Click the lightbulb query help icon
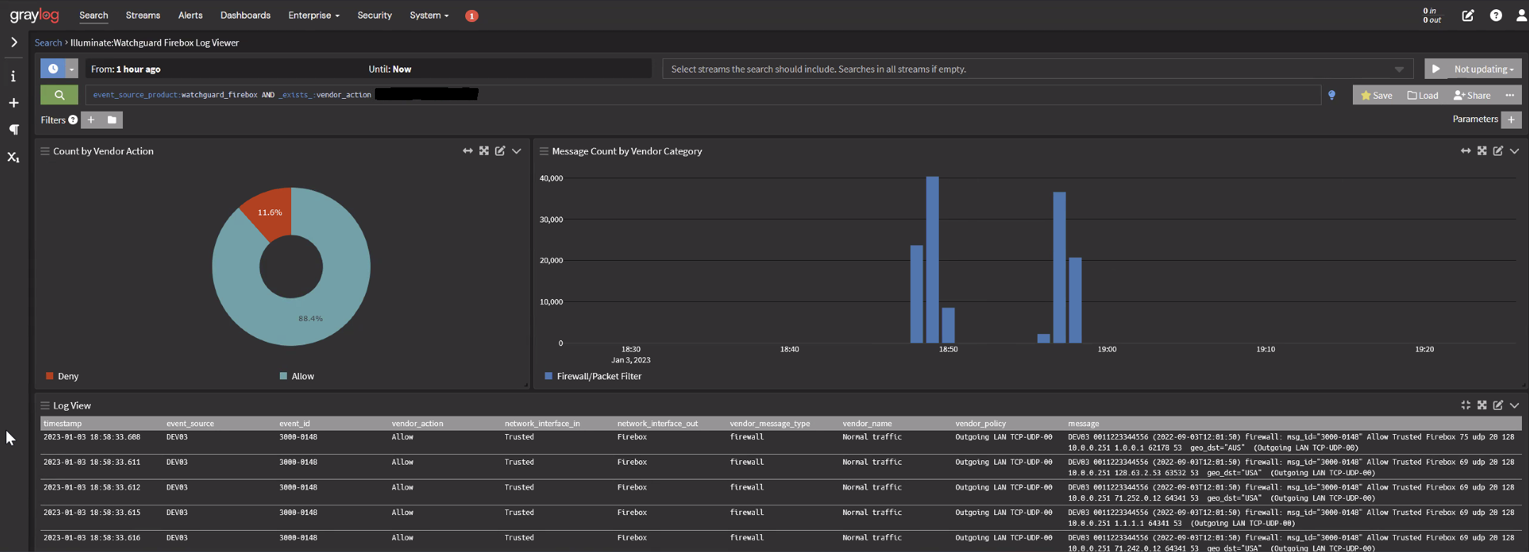The height and width of the screenshot is (552, 1529). coord(1332,95)
